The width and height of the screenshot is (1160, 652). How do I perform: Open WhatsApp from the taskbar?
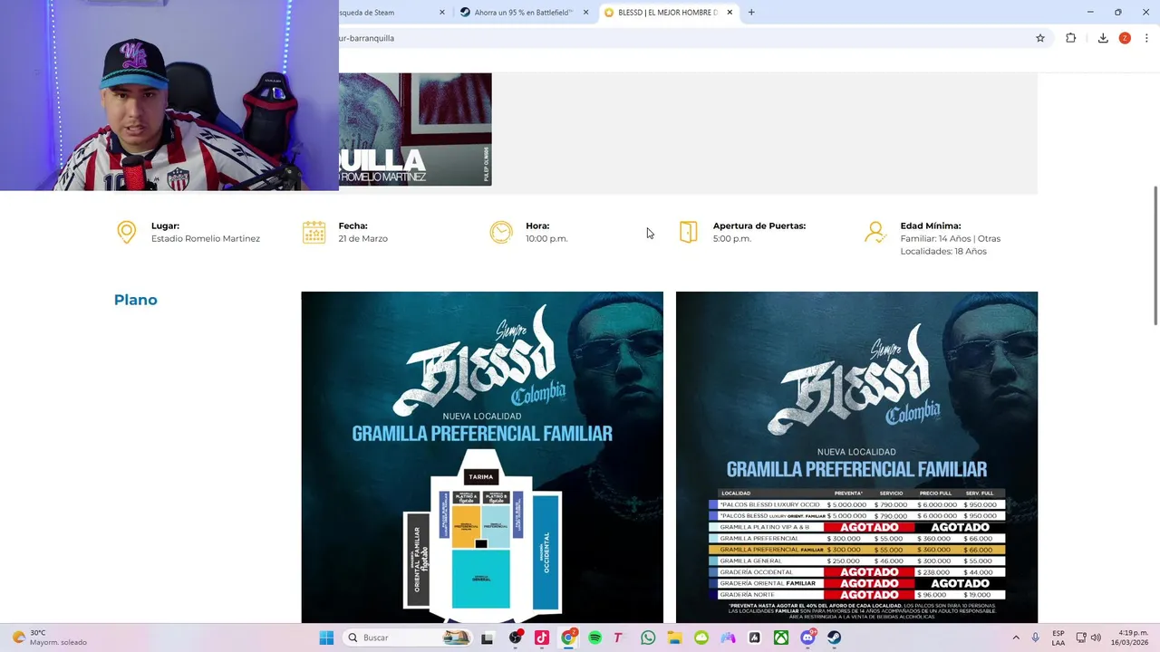tap(648, 638)
